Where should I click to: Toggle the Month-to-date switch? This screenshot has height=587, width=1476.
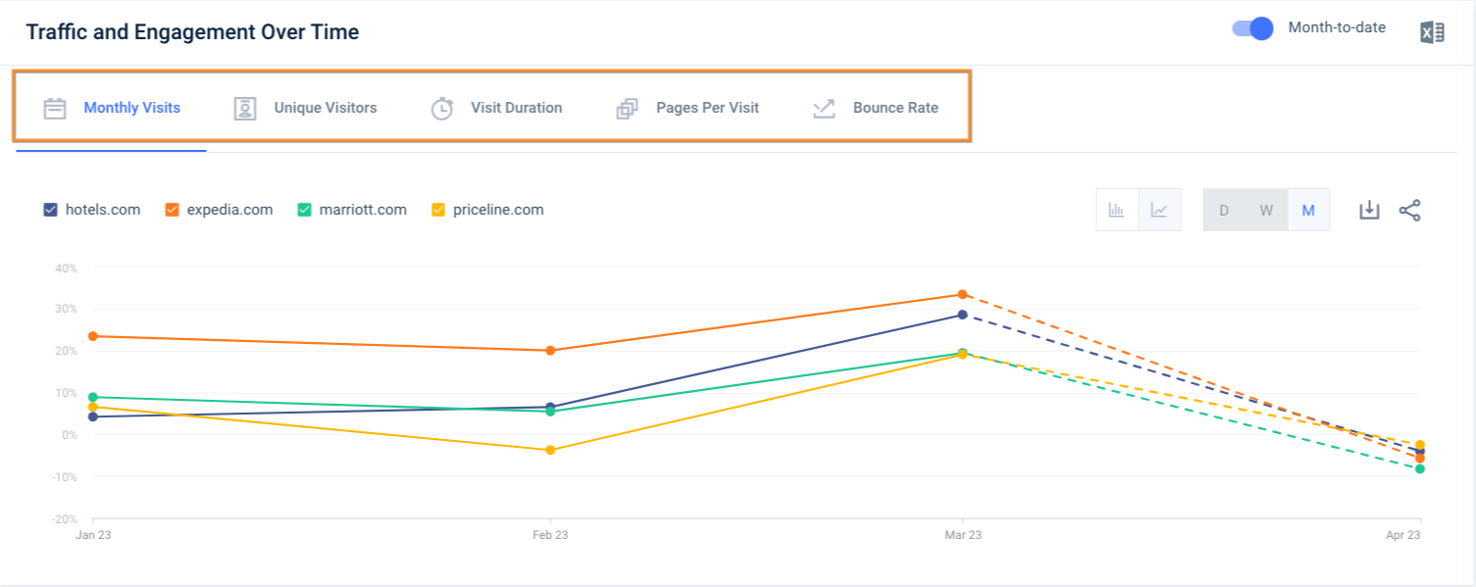(x=1252, y=28)
